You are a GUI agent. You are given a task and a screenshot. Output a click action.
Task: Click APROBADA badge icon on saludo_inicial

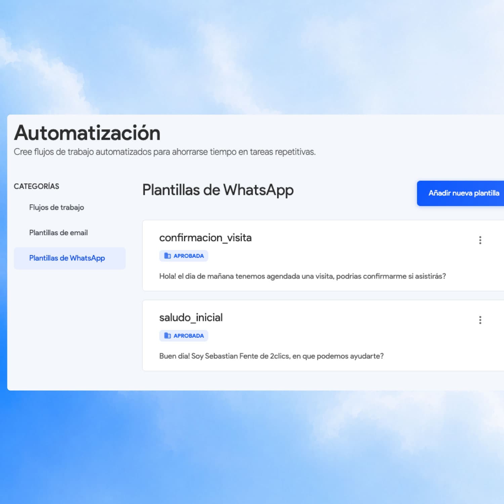click(167, 335)
